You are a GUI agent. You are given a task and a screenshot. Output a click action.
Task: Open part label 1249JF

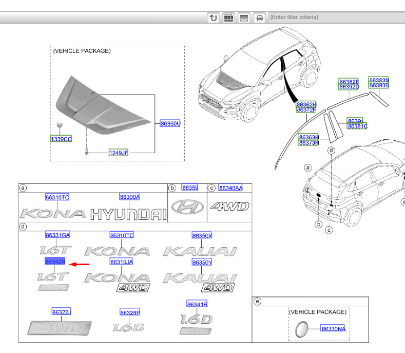(119, 153)
